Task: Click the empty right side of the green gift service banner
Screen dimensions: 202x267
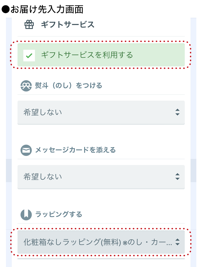Action: click(159, 55)
